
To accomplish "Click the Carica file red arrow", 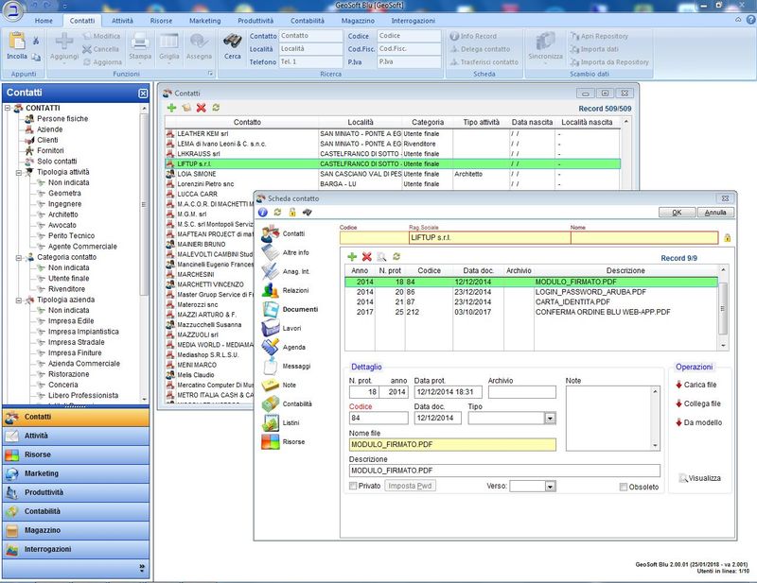I will (x=679, y=385).
